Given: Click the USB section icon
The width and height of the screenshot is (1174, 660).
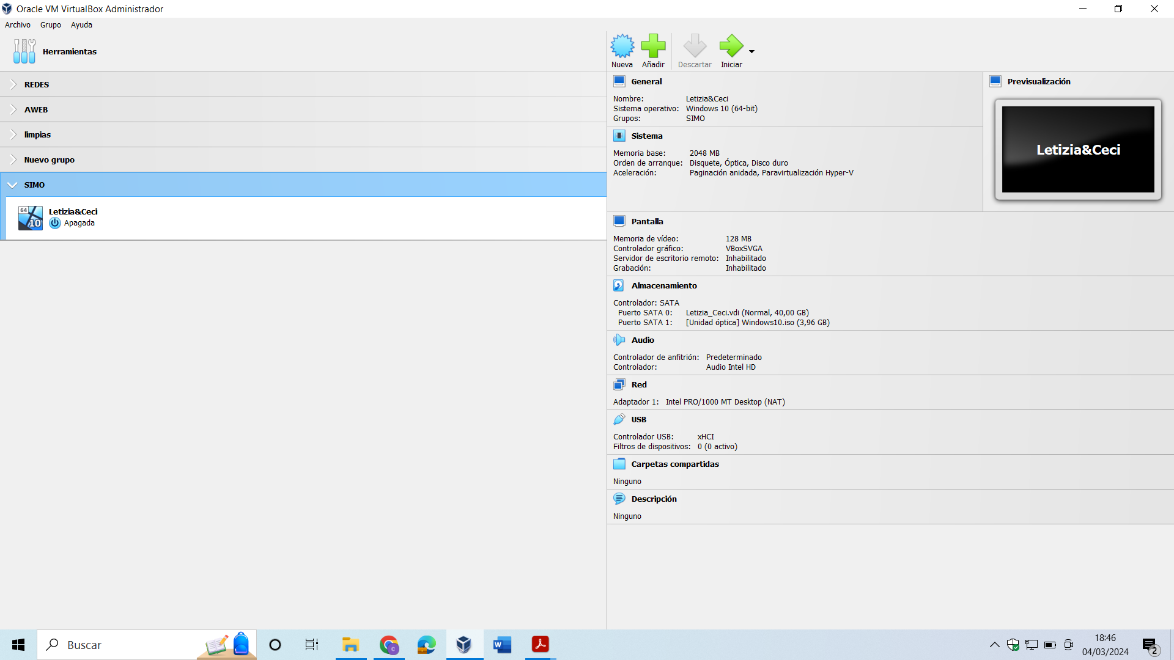Looking at the screenshot, I should (x=619, y=419).
